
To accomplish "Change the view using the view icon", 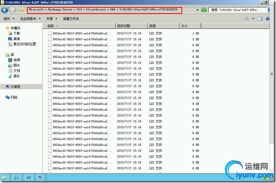I will [x=247, y=19].
